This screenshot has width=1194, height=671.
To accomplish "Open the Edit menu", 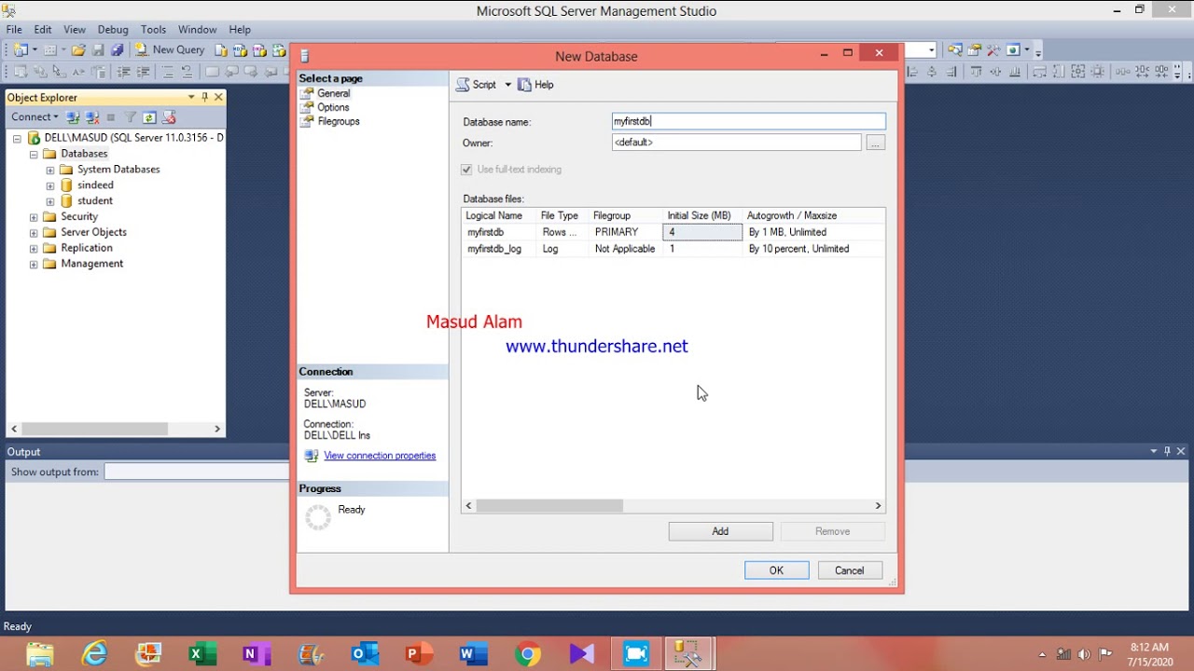I will [x=43, y=30].
